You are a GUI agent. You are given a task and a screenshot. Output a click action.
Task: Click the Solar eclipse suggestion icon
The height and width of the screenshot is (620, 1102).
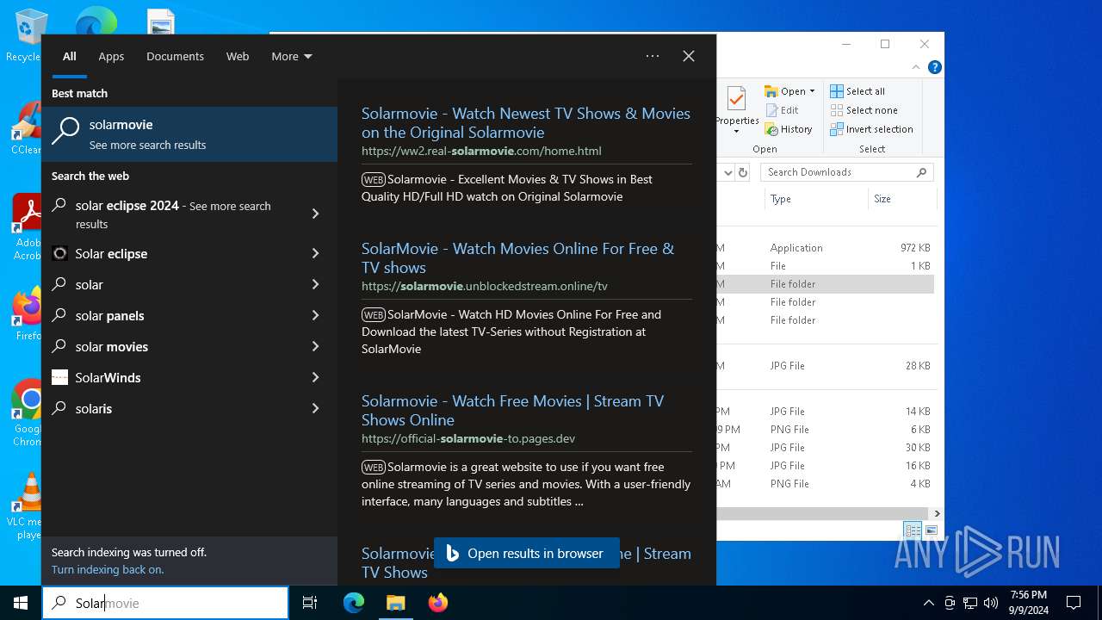(x=59, y=253)
